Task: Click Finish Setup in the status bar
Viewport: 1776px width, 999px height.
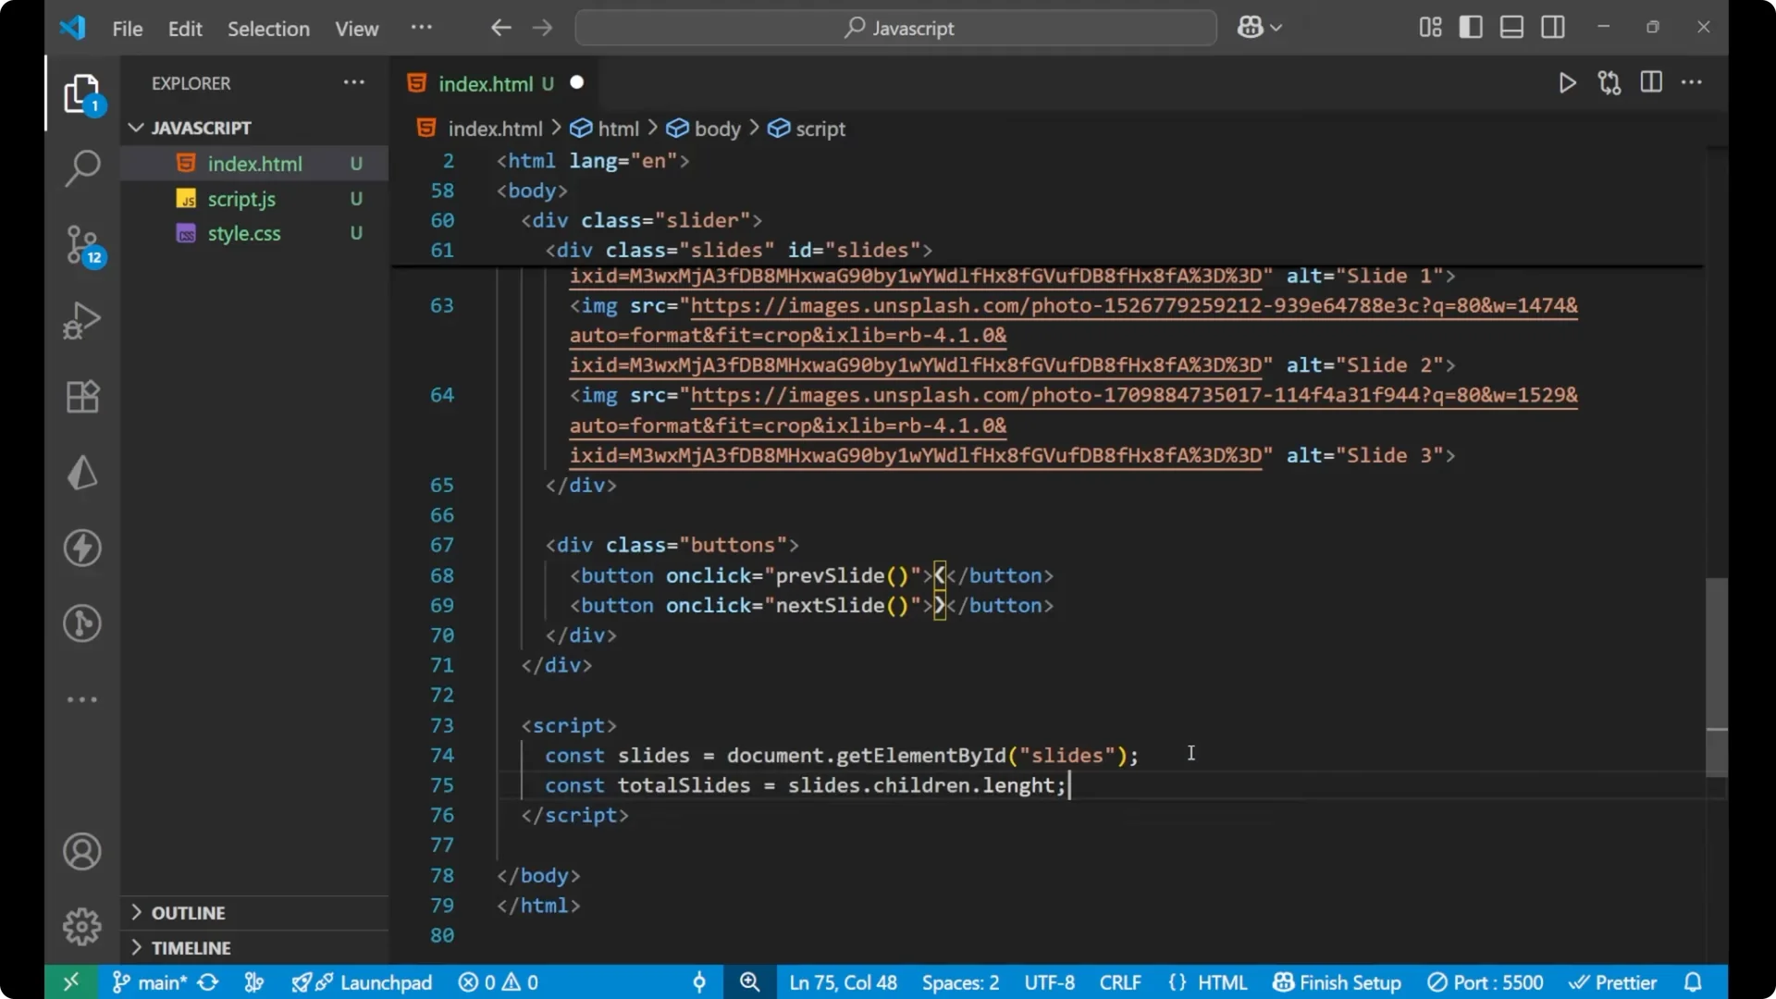Action: point(1337,982)
